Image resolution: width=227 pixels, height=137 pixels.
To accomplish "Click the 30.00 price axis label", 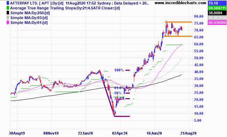I will 199,86.
